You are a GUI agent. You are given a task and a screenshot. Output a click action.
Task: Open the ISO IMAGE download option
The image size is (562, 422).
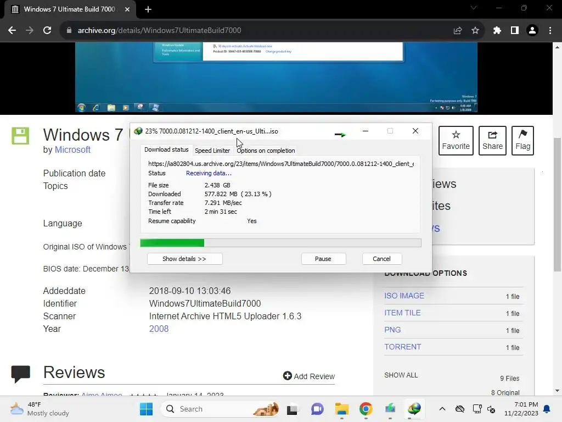click(404, 296)
